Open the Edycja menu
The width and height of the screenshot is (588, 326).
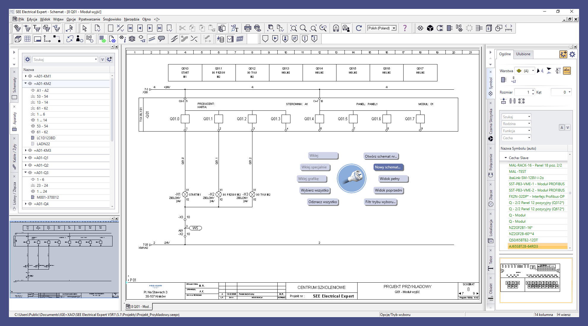tap(32, 19)
